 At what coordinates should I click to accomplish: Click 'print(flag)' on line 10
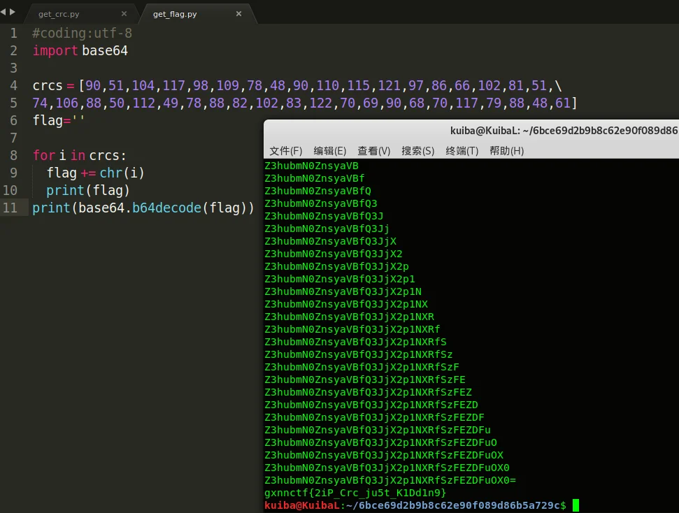point(88,191)
